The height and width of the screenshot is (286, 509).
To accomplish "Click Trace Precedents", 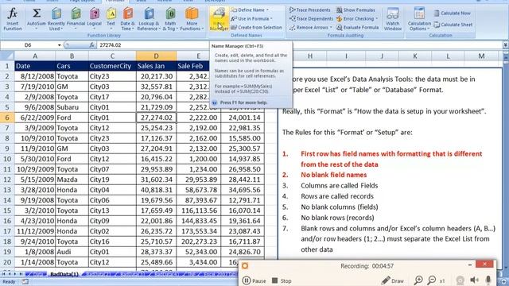I will (x=309, y=10).
